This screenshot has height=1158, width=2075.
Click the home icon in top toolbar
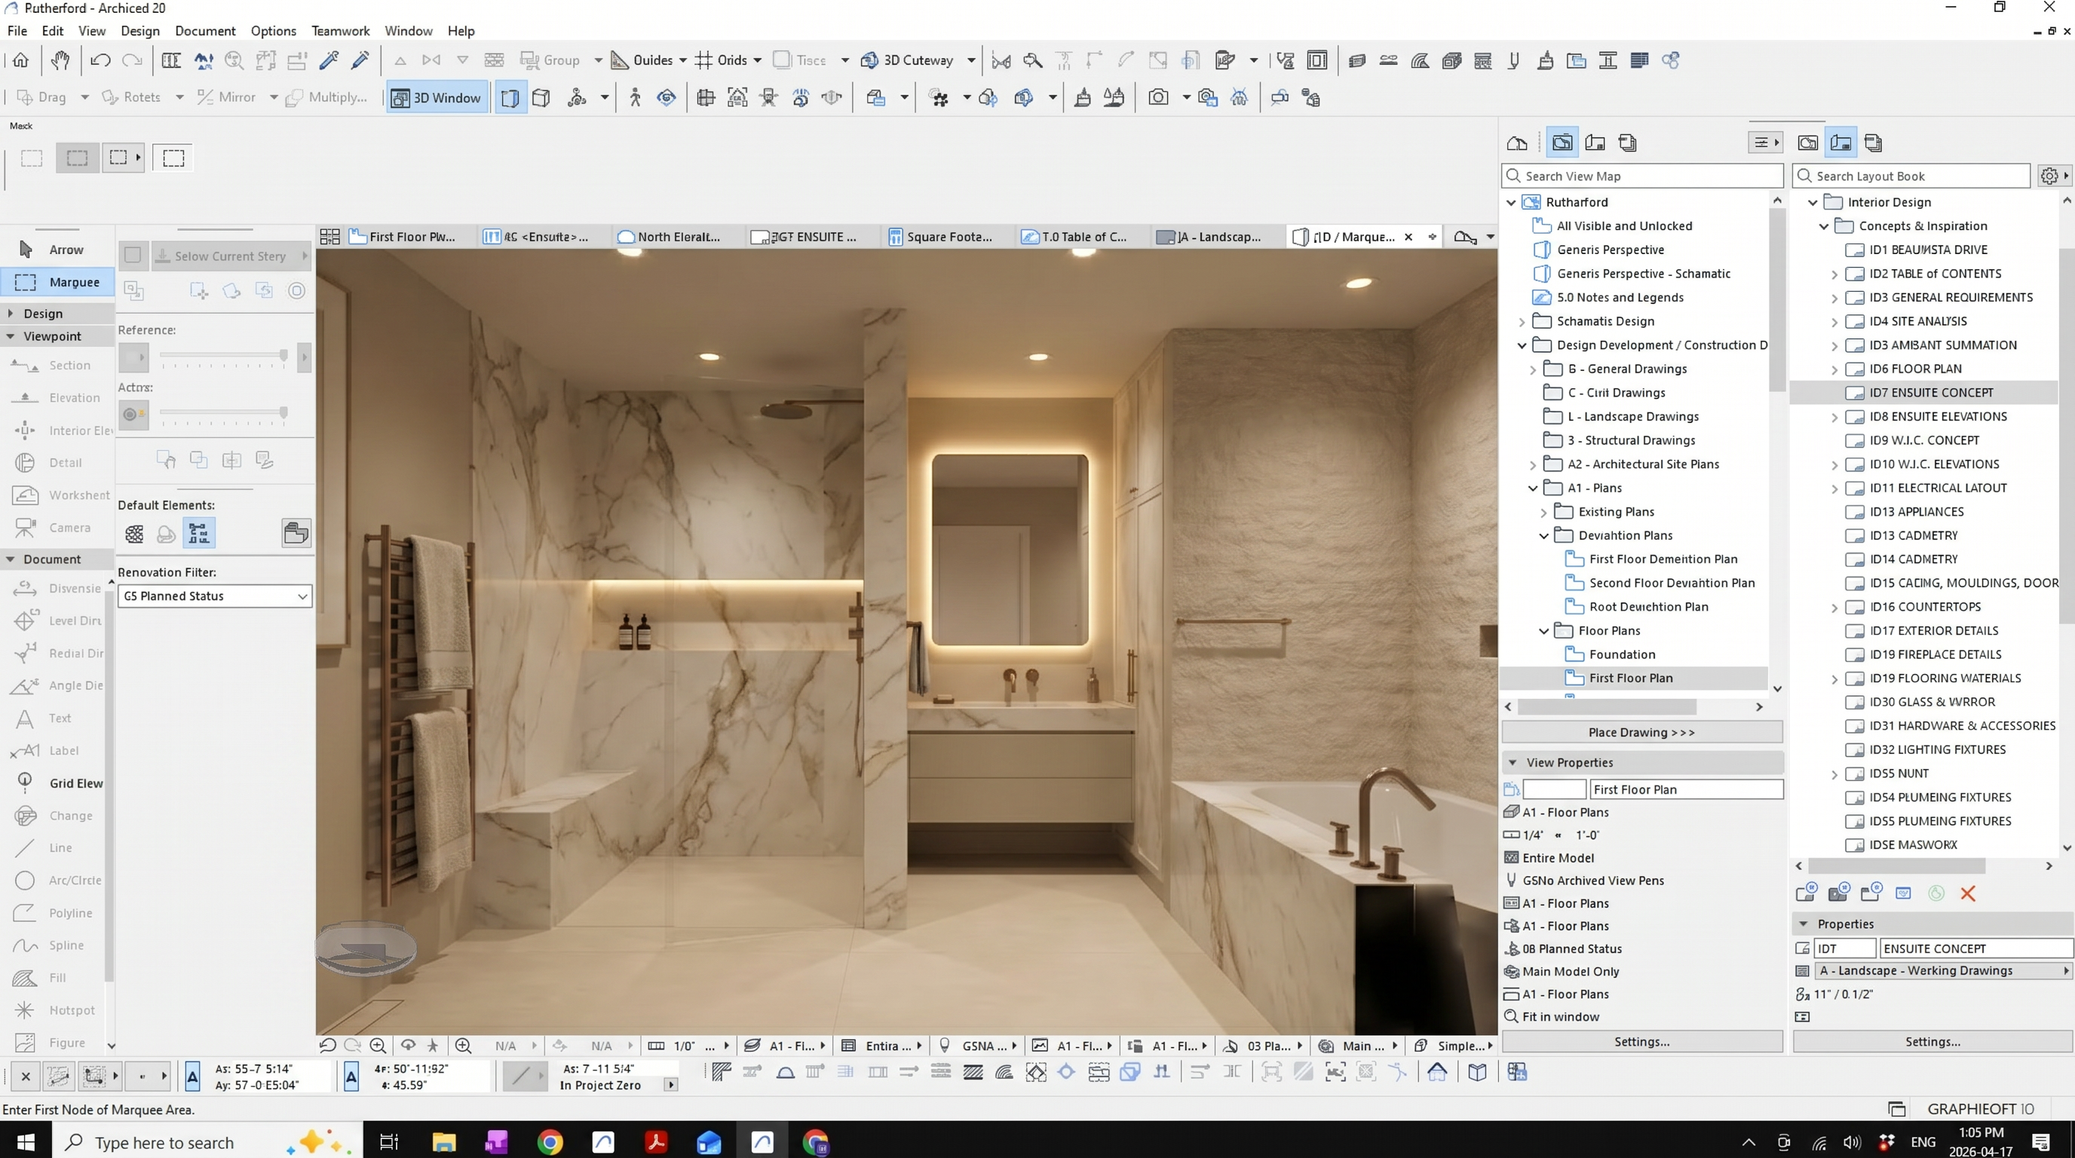(21, 60)
